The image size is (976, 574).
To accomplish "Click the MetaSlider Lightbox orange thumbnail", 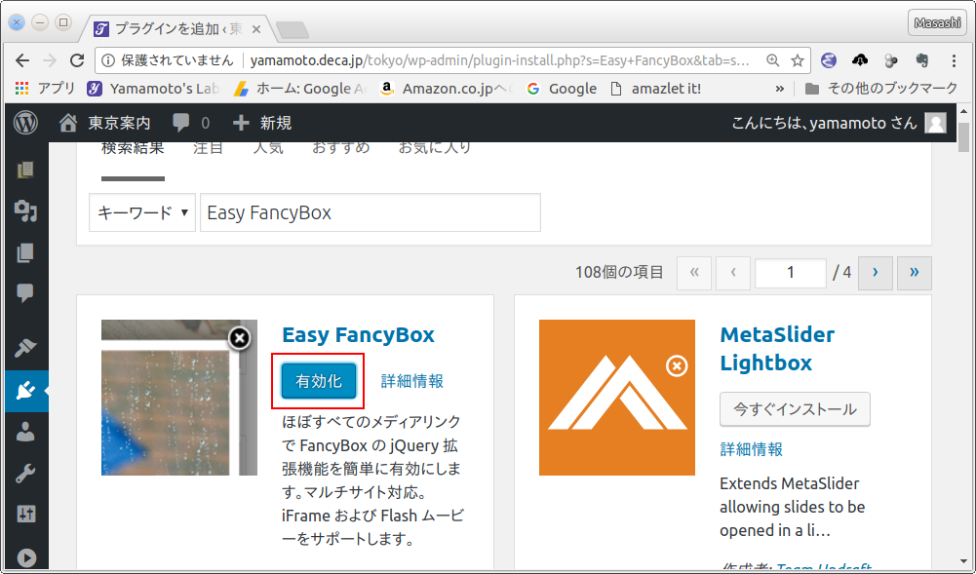I will tap(617, 398).
